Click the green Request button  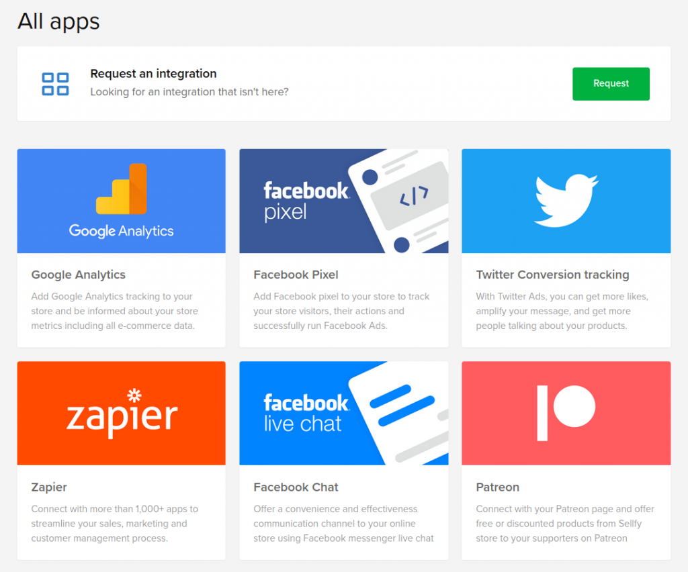(611, 84)
